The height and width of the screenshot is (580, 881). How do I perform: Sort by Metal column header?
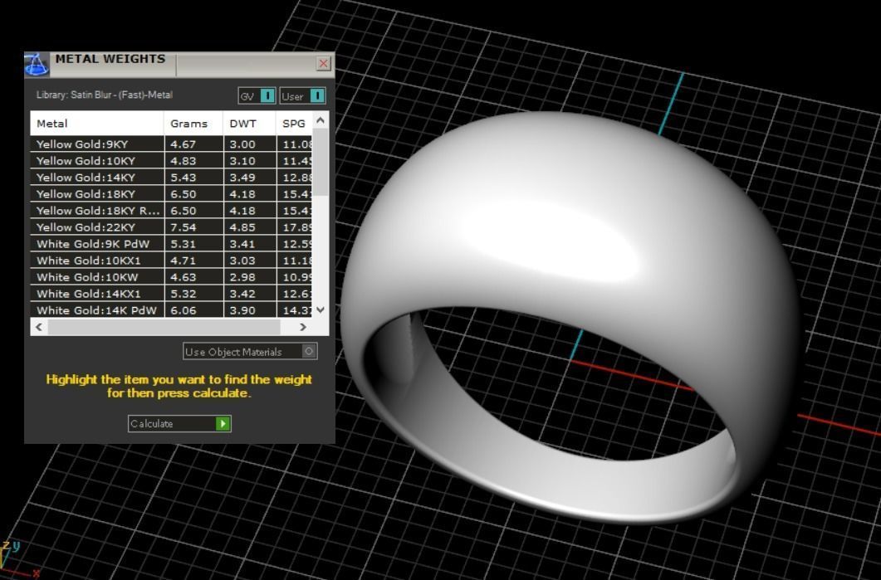(x=97, y=124)
